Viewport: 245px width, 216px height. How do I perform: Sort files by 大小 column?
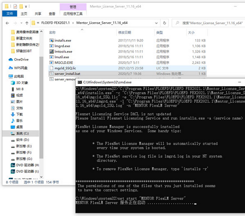click(191, 32)
